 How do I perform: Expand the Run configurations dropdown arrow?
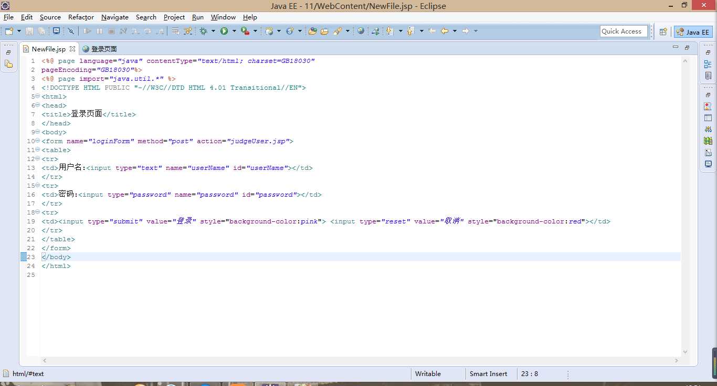(x=234, y=31)
